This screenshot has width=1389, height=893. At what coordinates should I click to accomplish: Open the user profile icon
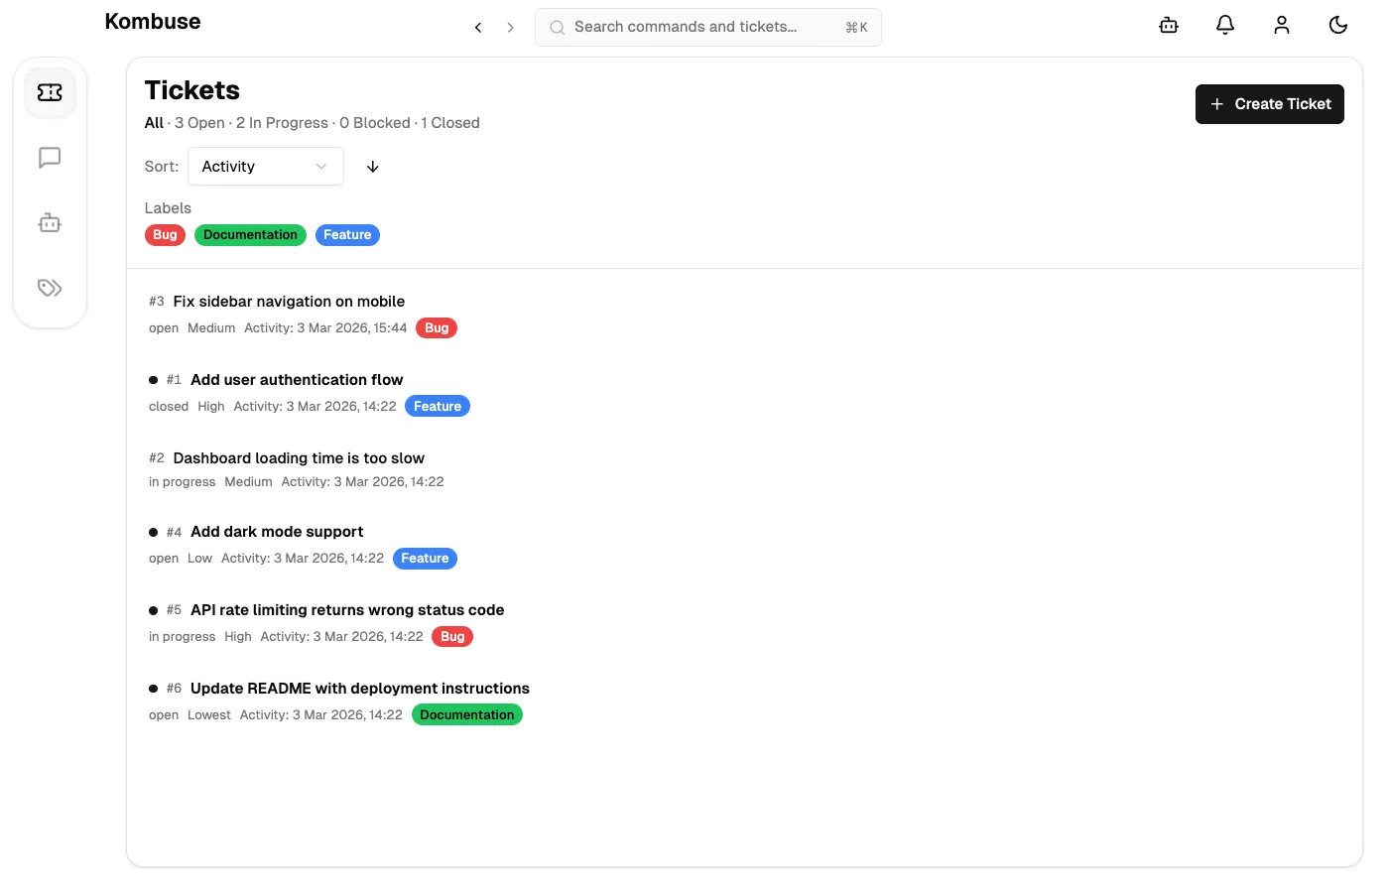pyautogui.click(x=1282, y=26)
